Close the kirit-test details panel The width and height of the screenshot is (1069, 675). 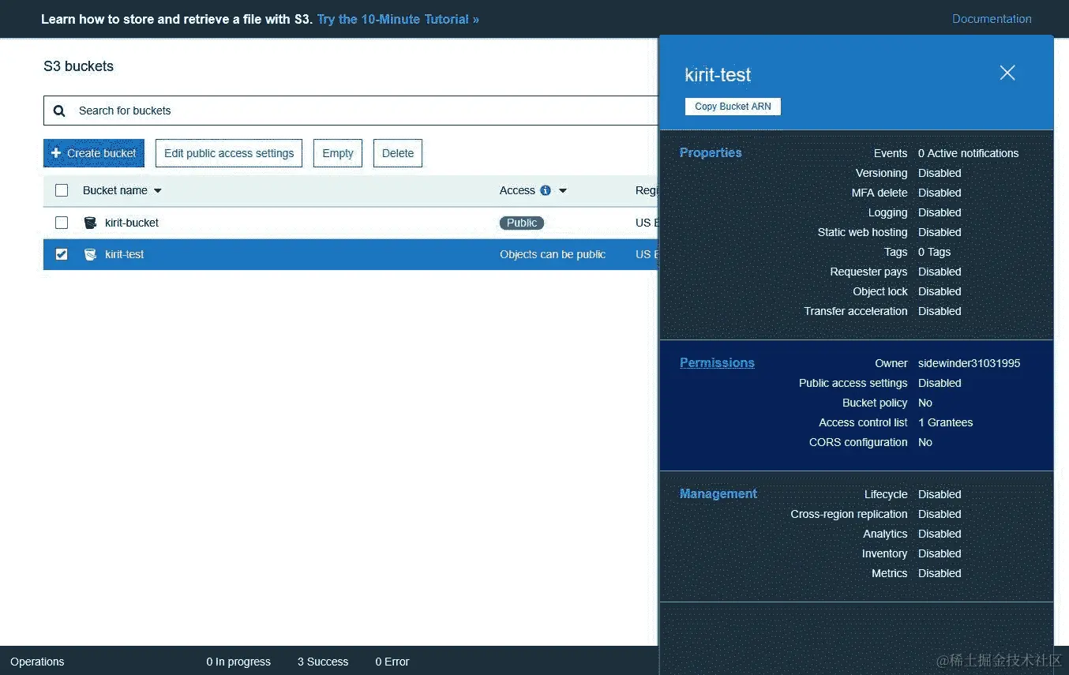[1007, 73]
